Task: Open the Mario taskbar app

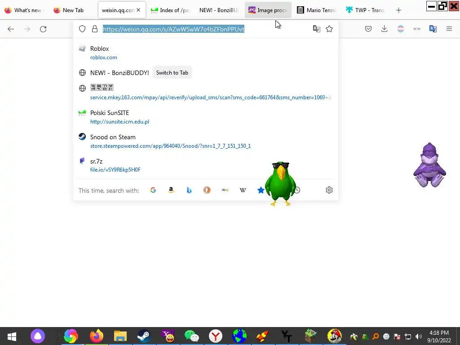Action: tap(334, 336)
